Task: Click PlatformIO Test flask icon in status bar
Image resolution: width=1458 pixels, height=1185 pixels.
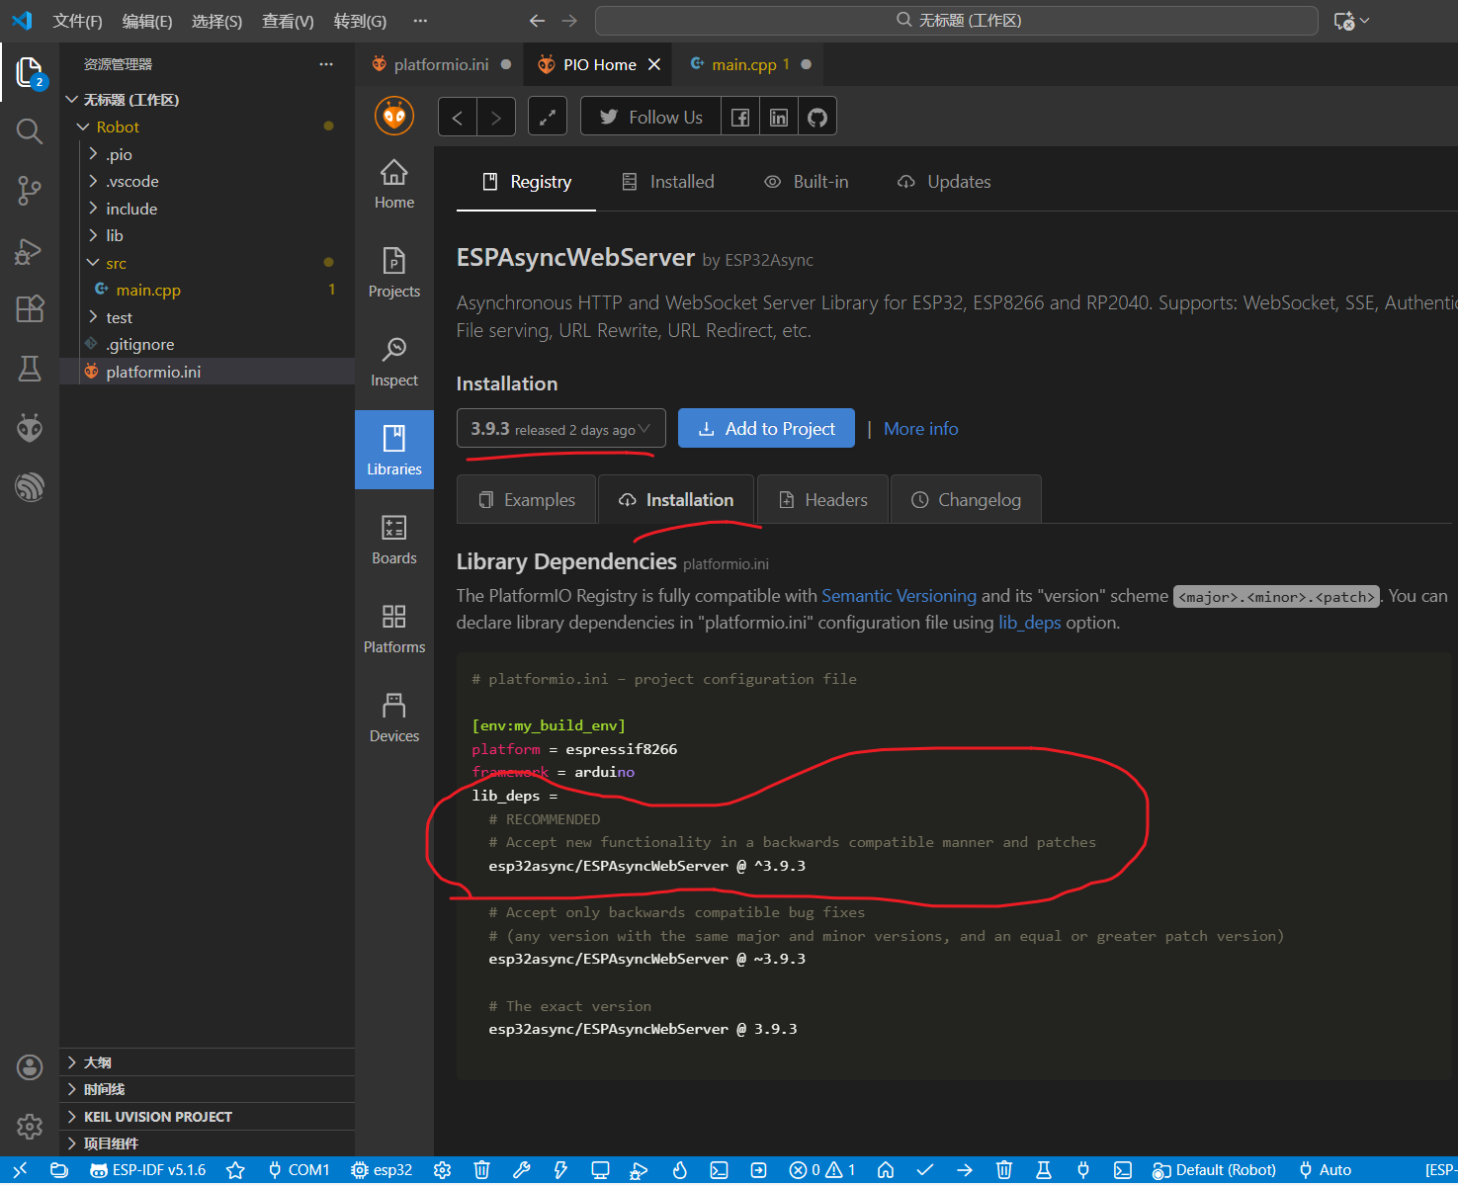Action: coord(1044,1170)
